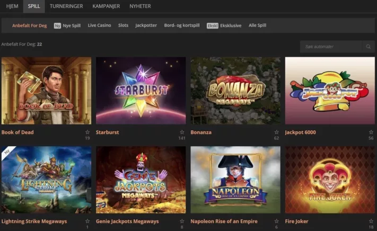Open Bord- og kortspill category
Image resolution: width=377 pixels, height=231 pixels.
182,25
